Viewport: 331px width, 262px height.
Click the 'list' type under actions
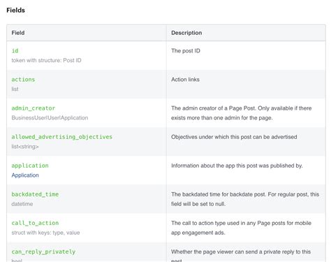tap(15, 89)
